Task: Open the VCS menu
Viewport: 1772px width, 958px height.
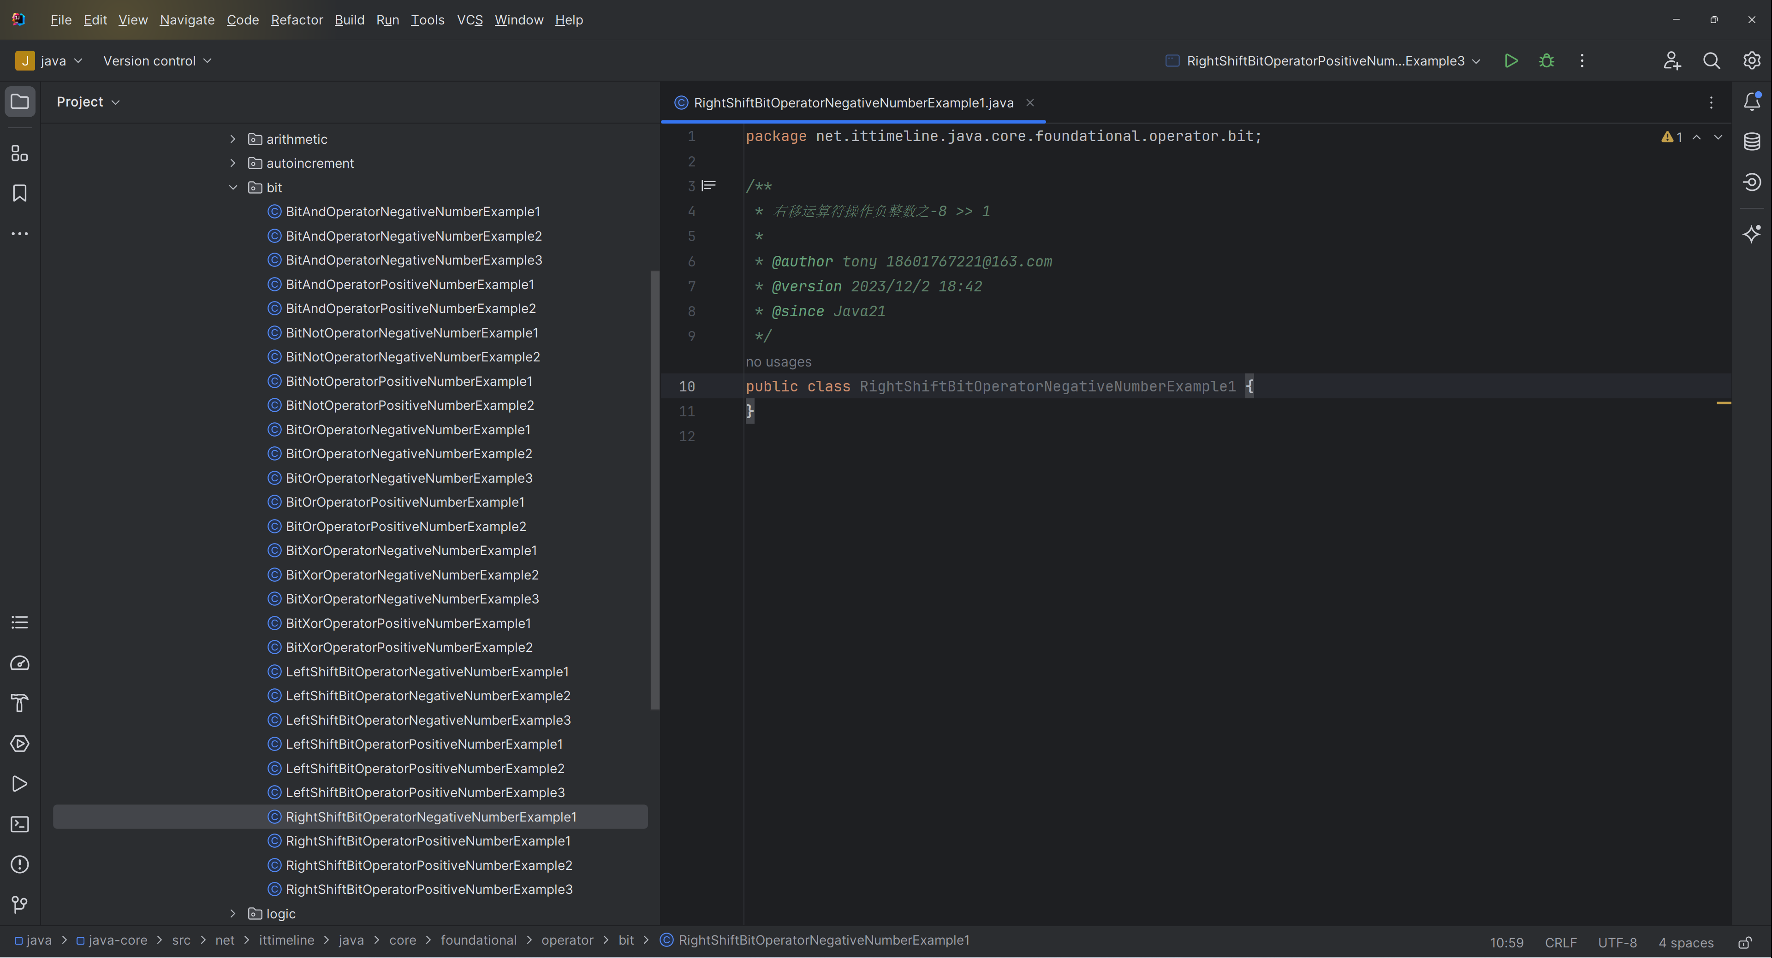Action: click(470, 20)
